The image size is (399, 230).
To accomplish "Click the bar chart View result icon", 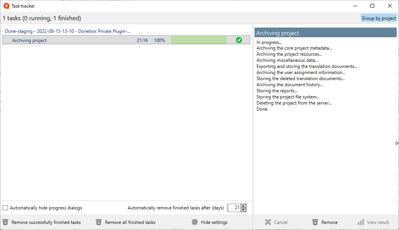I will (361, 222).
